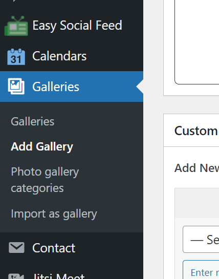Open the Calendars menu item
The height and width of the screenshot is (279, 219).
tap(59, 56)
